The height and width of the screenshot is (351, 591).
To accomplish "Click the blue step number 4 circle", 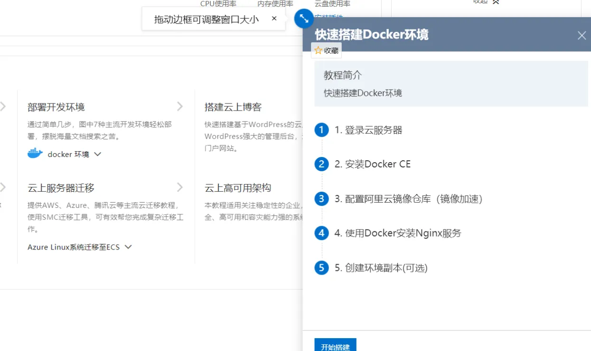I will [x=321, y=233].
